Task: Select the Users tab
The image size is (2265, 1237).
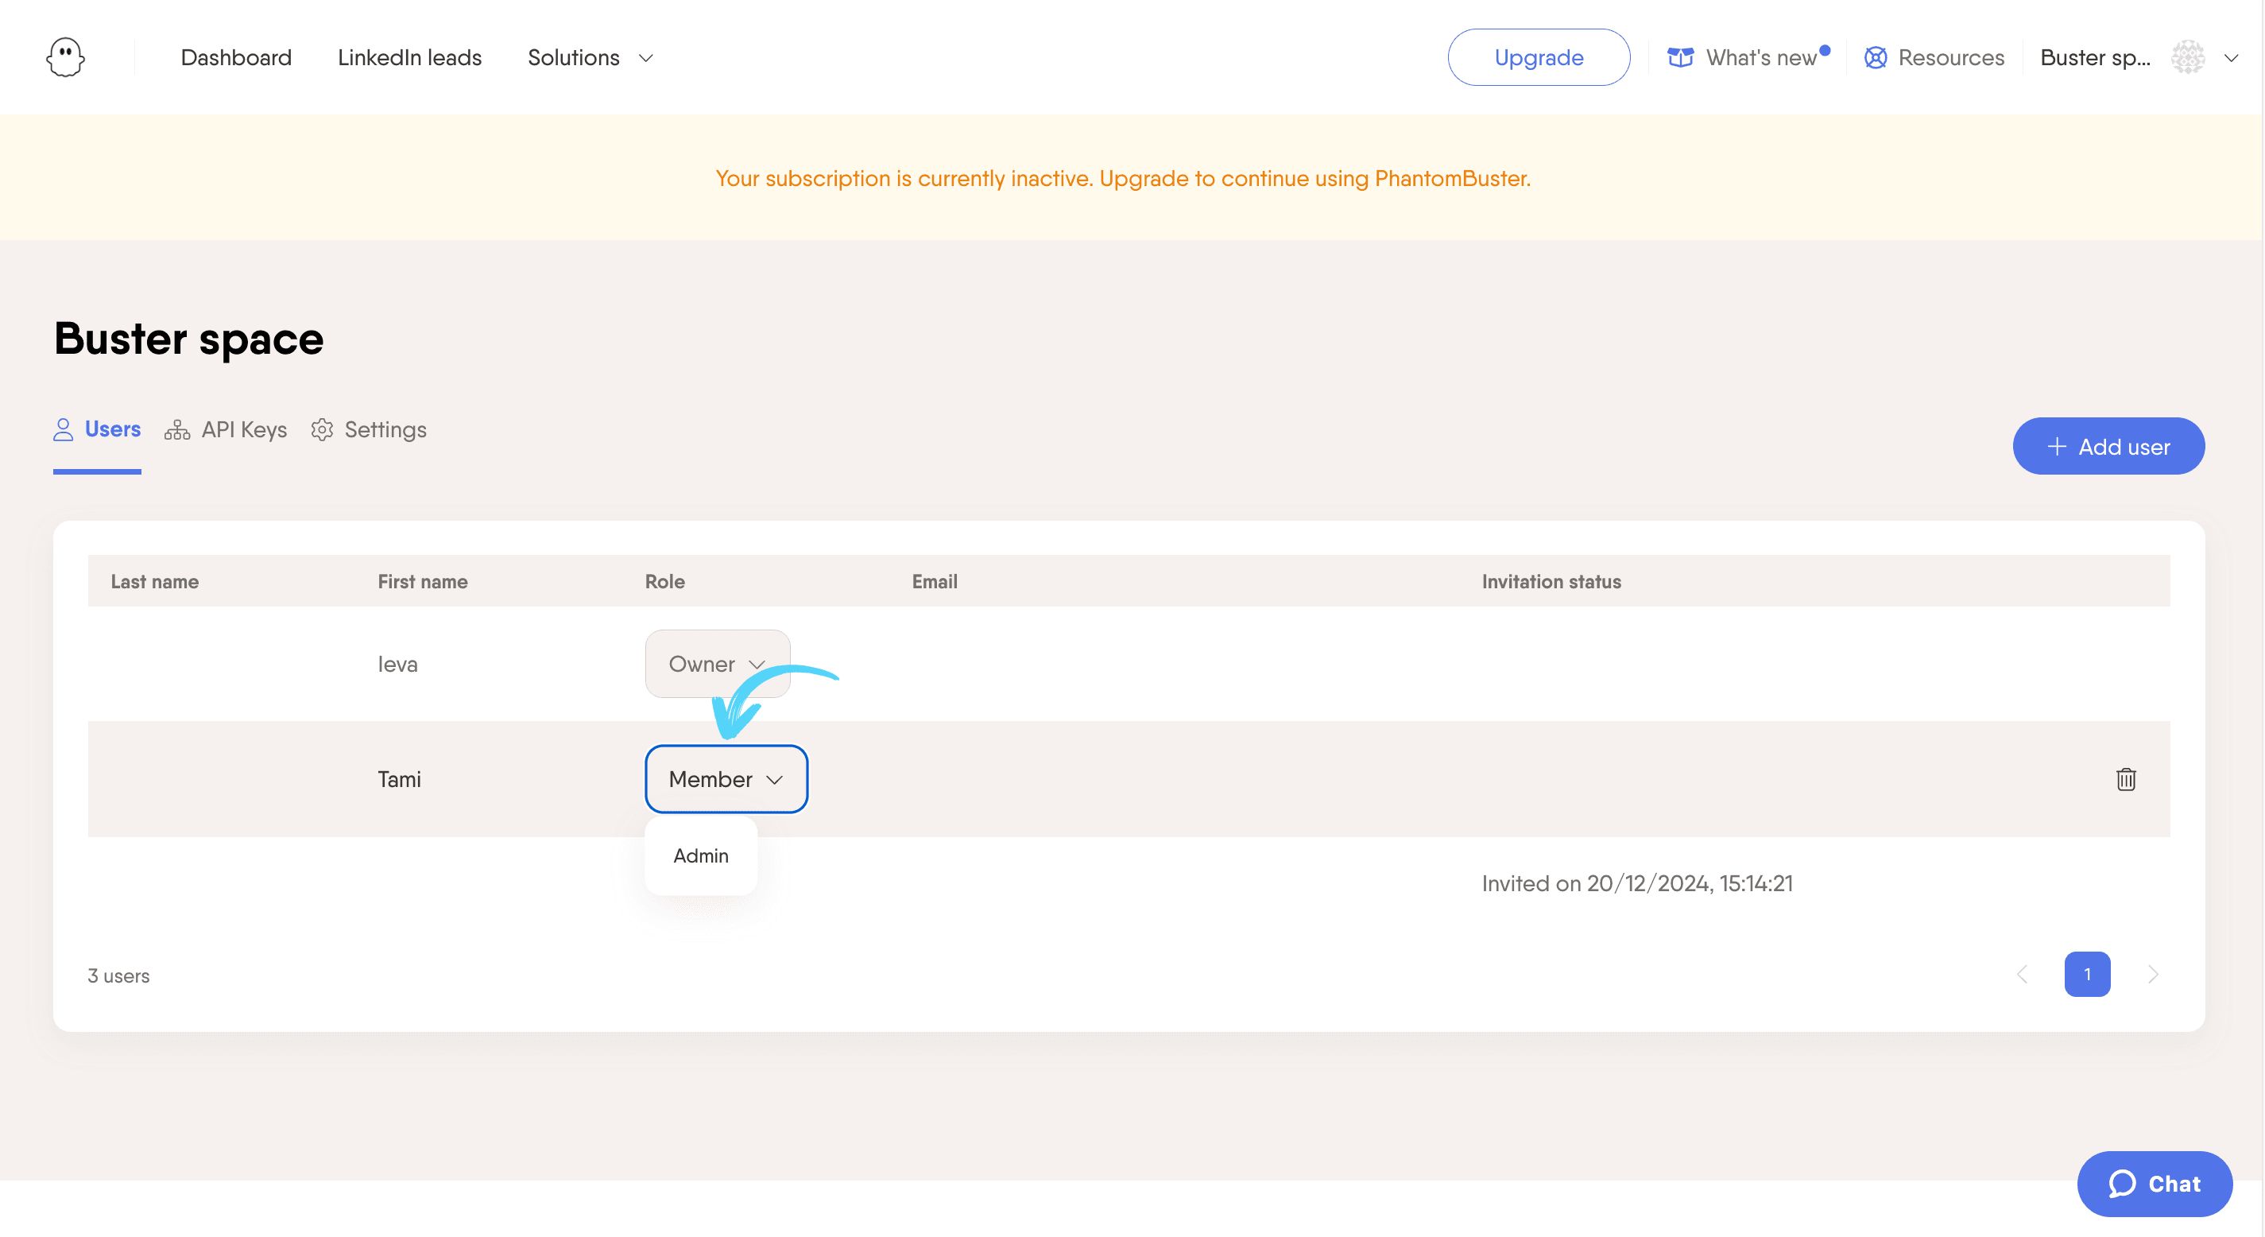Action: 97,429
